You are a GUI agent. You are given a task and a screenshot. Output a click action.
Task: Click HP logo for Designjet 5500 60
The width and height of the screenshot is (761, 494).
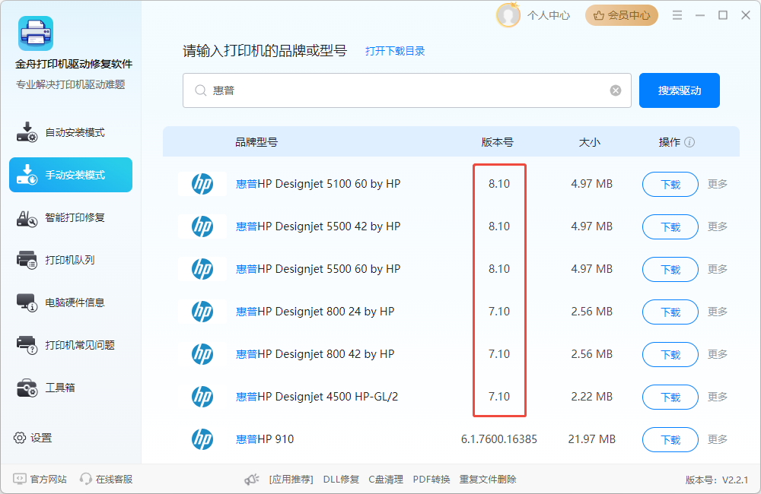point(202,269)
